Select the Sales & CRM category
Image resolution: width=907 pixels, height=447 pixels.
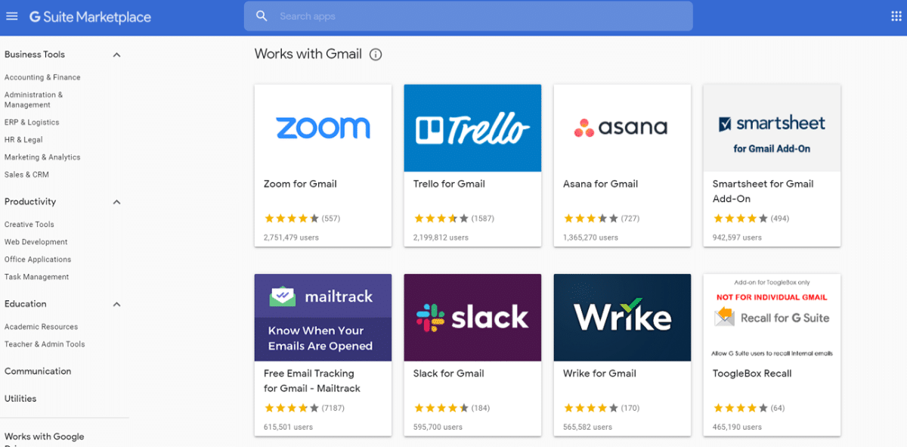pos(27,175)
